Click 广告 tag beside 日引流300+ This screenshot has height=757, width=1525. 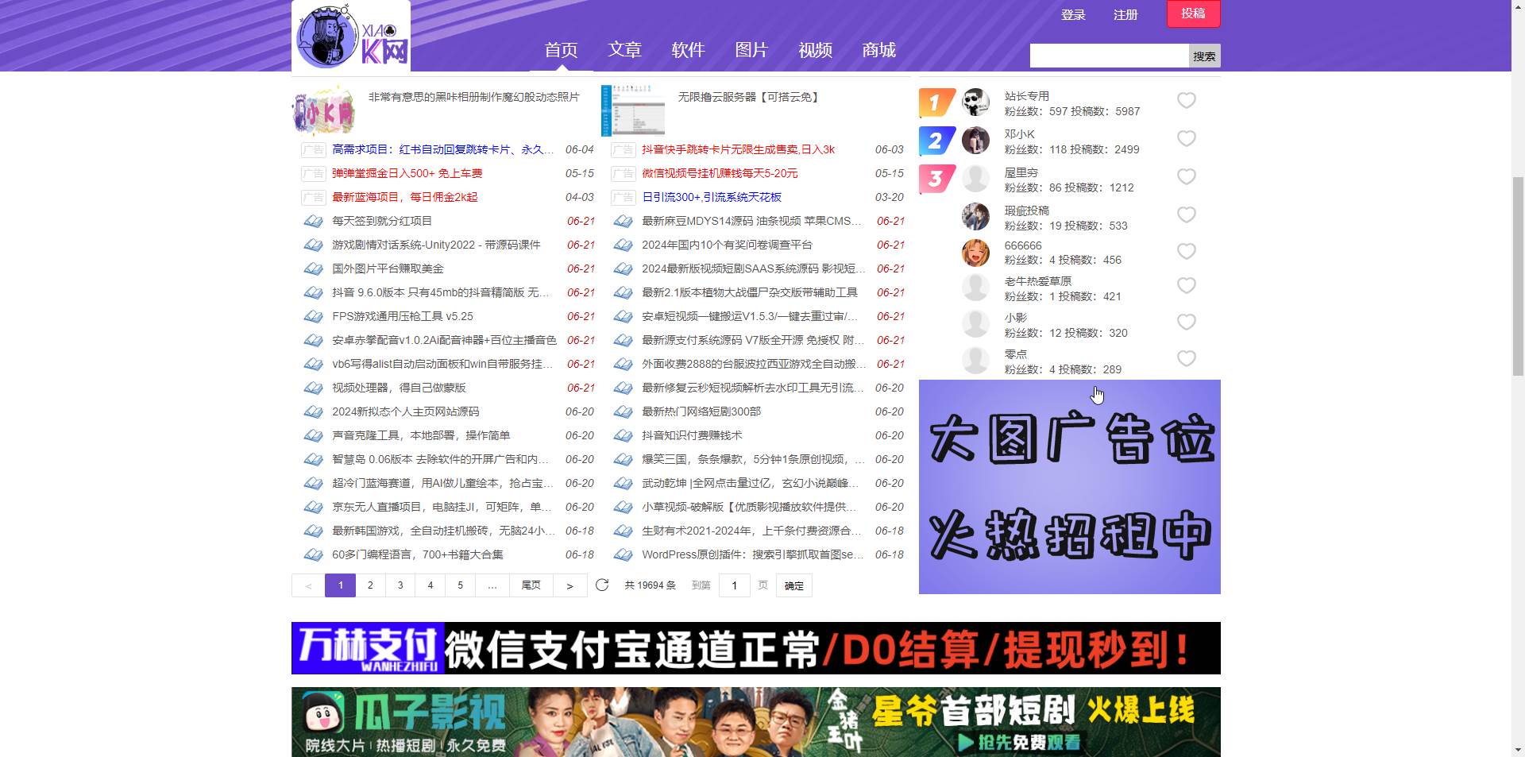tap(623, 197)
